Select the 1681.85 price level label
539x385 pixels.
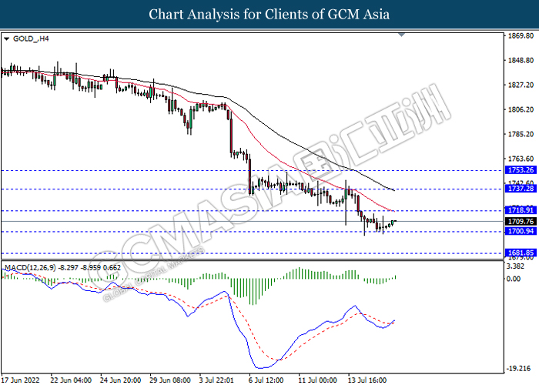(521, 253)
